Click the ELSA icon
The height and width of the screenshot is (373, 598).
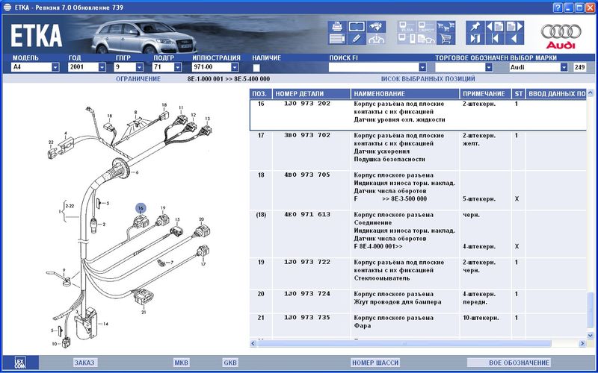pyautogui.click(x=407, y=27)
